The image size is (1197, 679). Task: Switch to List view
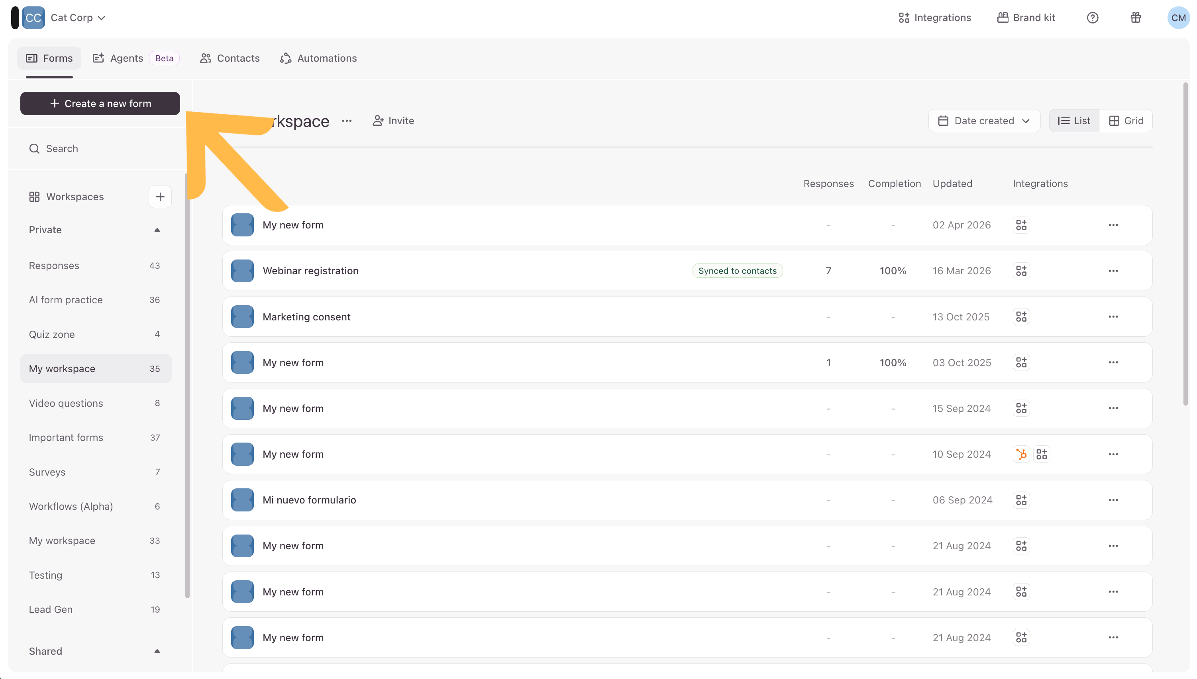[1074, 121]
